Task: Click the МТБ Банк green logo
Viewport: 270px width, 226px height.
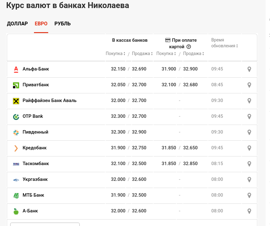Action: pyautogui.click(x=16, y=195)
